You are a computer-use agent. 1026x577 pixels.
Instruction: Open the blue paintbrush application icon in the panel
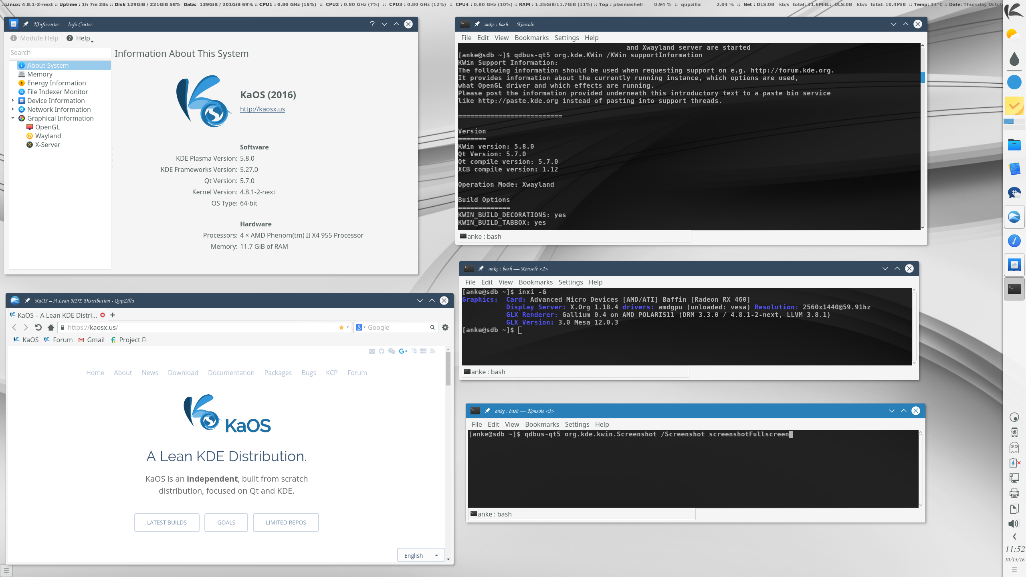1014,241
